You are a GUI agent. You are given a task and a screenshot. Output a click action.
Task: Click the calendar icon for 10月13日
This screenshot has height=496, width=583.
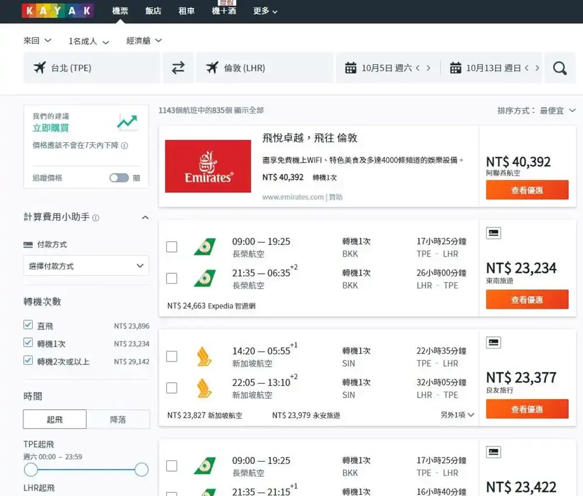tap(455, 68)
